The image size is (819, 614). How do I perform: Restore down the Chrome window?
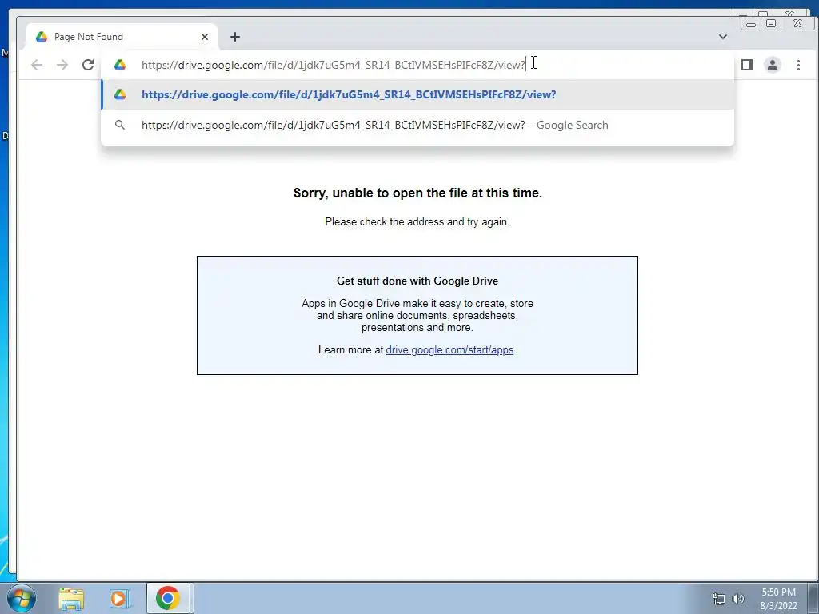pos(770,23)
